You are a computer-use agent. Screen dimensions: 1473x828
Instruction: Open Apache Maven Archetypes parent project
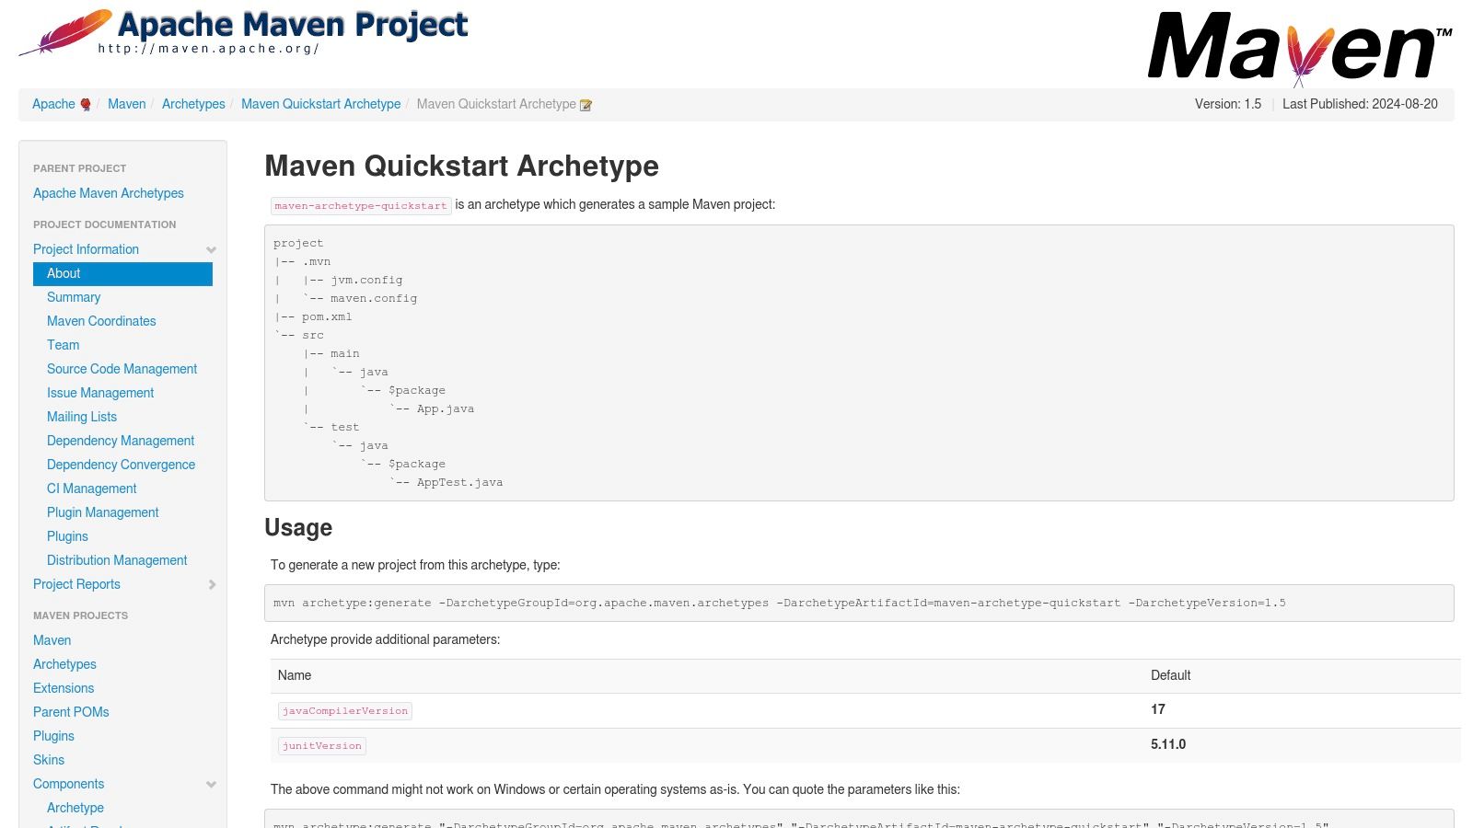pos(108,193)
